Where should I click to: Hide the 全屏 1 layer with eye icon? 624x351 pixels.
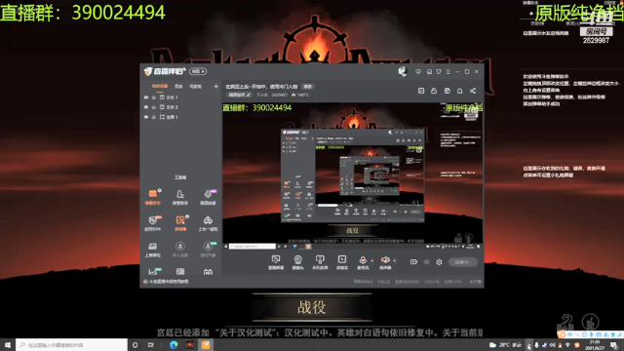(x=146, y=117)
